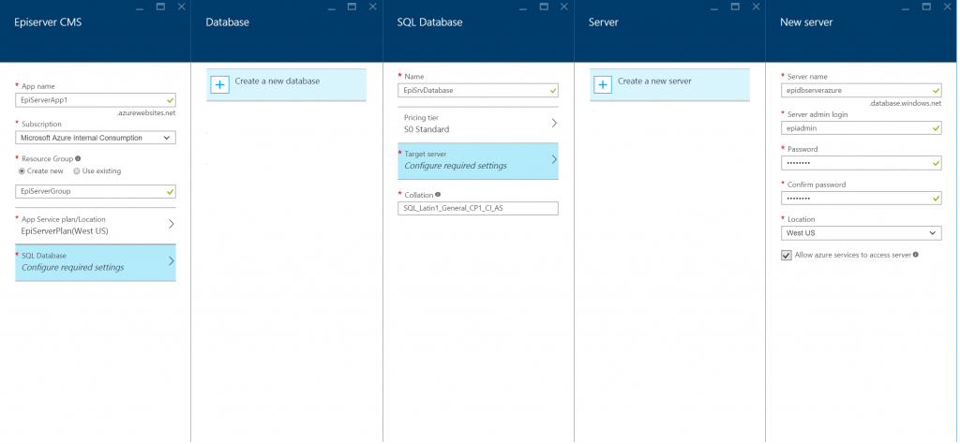This screenshot has height=444, width=960.
Task: Select the Create new radio button
Action: coord(22,171)
